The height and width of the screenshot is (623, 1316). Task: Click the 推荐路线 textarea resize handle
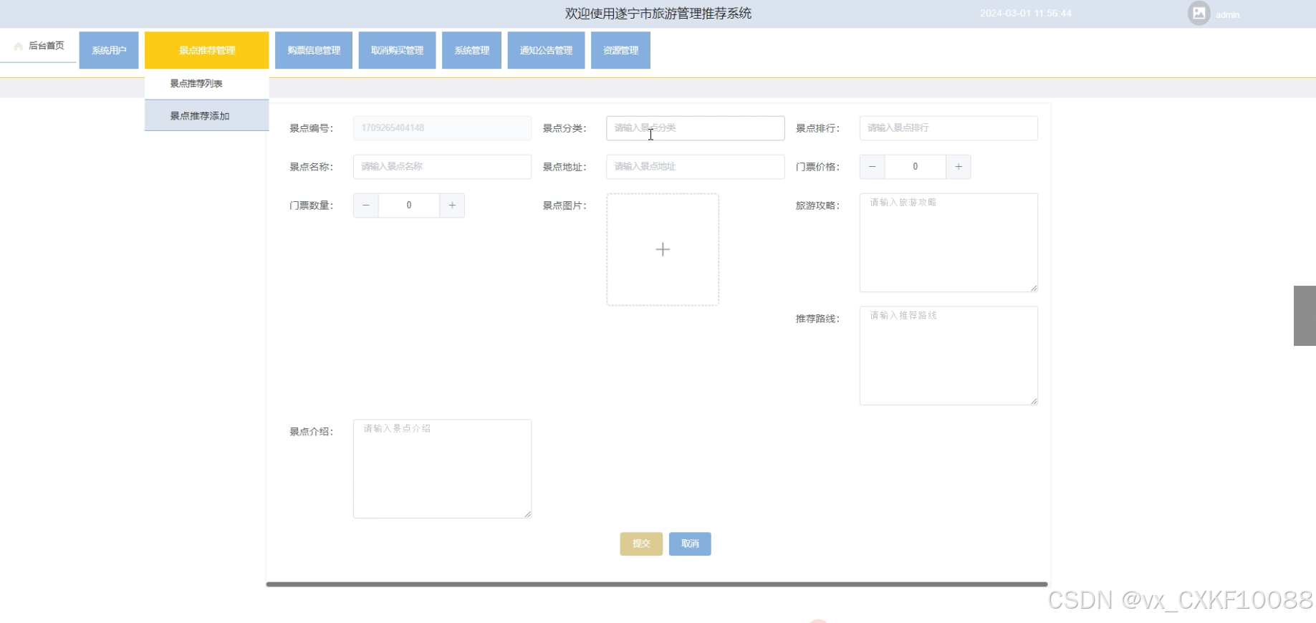coord(1034,401)
